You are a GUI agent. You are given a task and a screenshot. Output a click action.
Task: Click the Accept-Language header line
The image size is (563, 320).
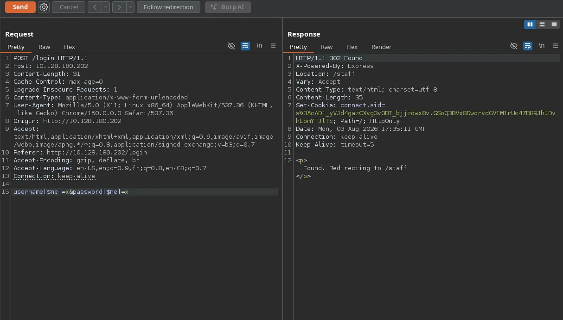pos(110,168)
